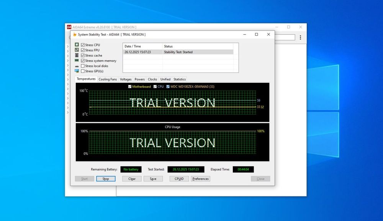Click the Clear button
The height and width of the screenshot is (221, 383).
(132, 179)
